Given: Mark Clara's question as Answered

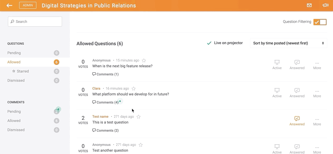Looking at the screenshot, I should (297, 93).
